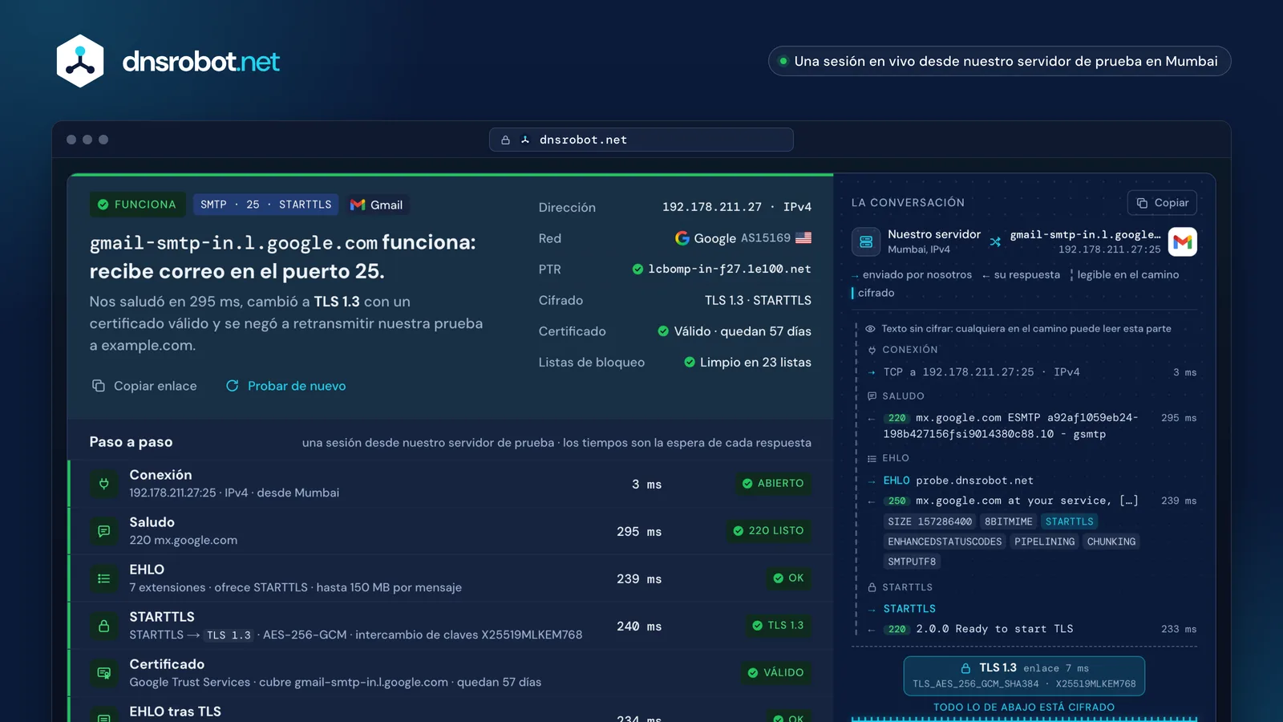Click the eye icon beside Texto sin cifrar

pos(870,328)
